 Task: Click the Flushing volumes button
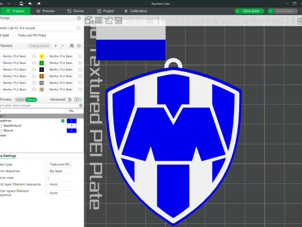coord(39,45)
